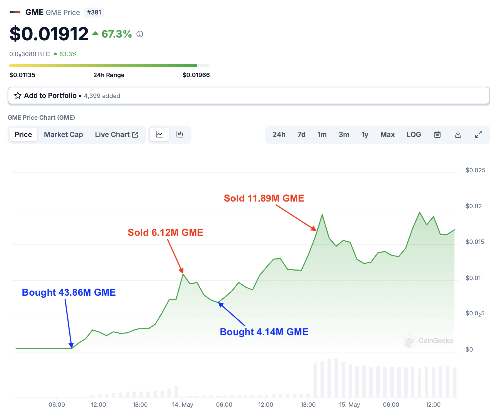Switch to the Market Cap tab

[63, 134]
